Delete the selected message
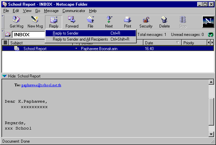The height and width of the screenshot is (145, 216). tap(164, 22)
